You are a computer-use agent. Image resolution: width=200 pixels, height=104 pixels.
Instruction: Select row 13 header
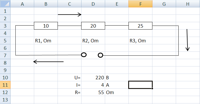pos(5,99)
